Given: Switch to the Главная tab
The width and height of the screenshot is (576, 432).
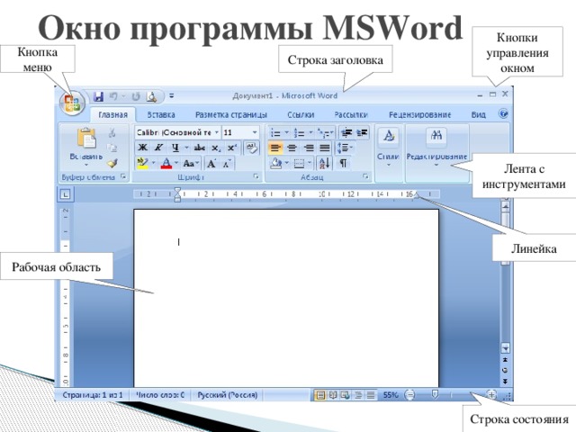Looking at the screenshot, I should click(112, 114).
